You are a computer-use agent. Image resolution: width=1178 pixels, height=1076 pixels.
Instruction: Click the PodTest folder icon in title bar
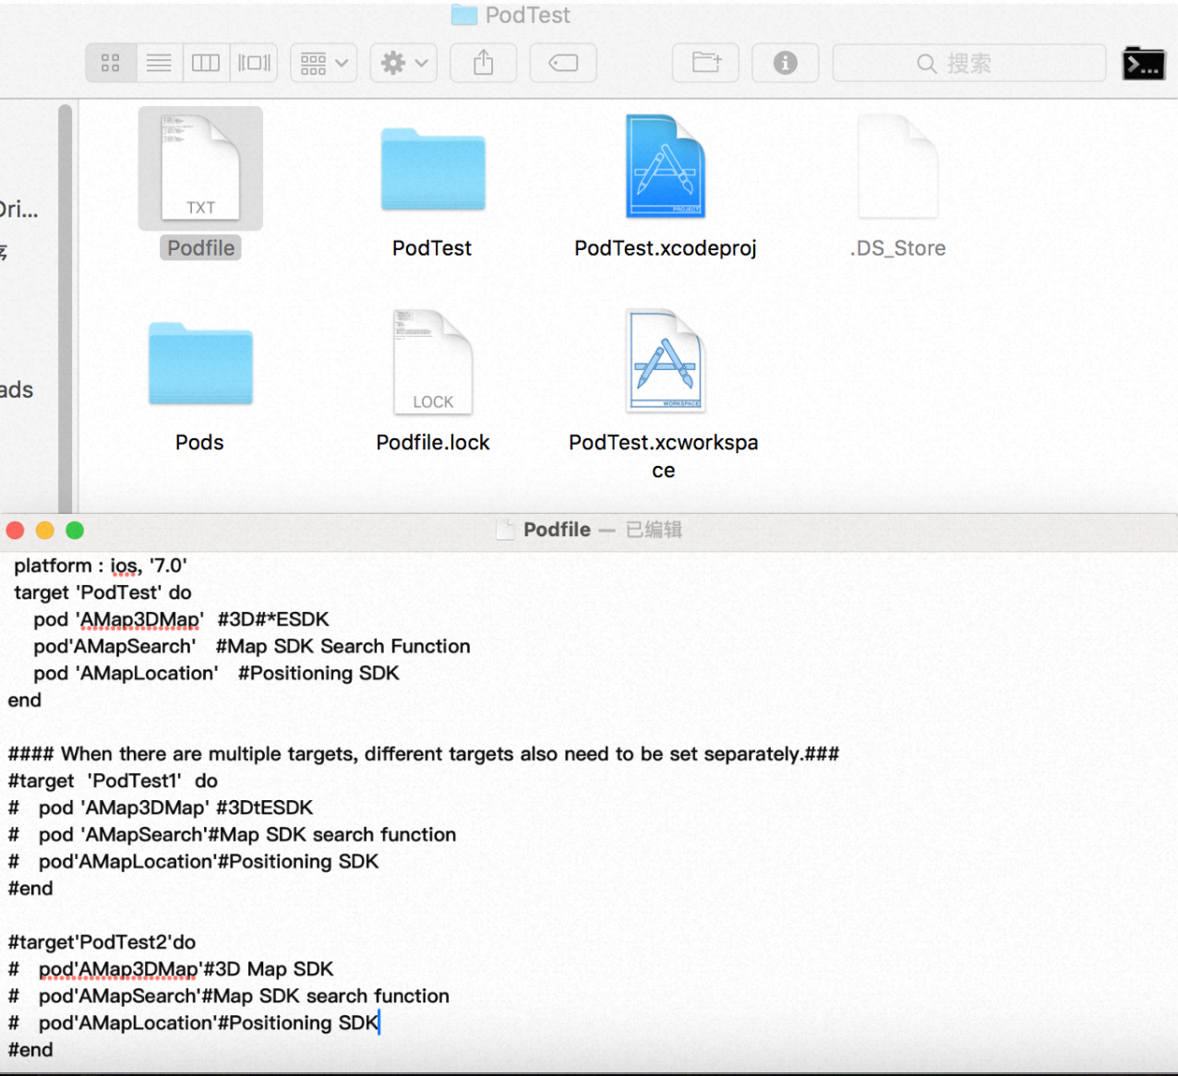(x=464, y=15)
